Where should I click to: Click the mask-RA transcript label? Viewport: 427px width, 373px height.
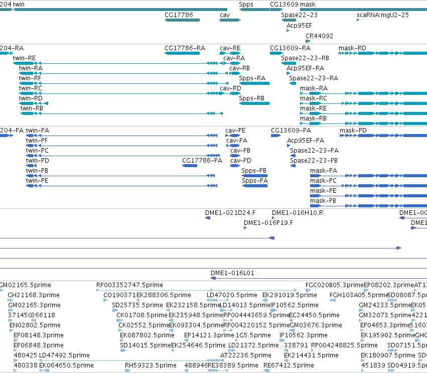click(x=314, y=88)
